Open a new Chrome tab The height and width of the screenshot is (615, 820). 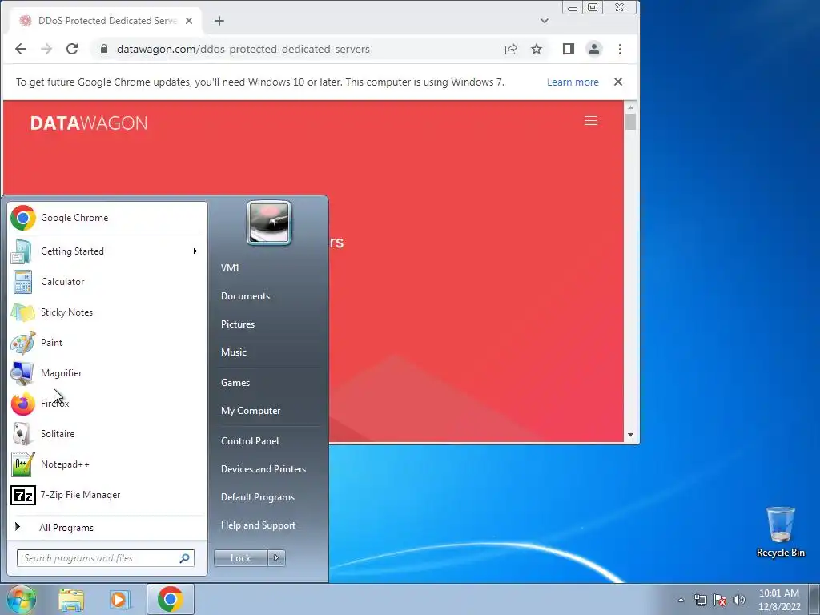click(219, 21)
